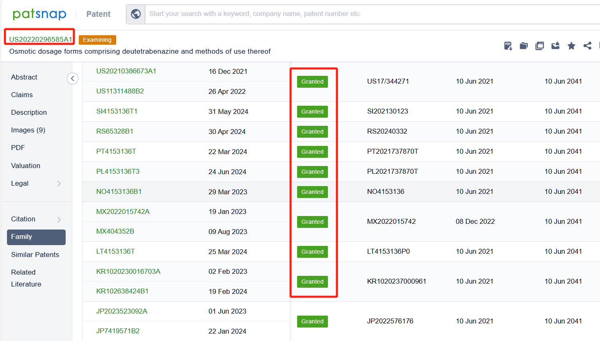Click the folder icon in the patent toolbar
The width and height of the screenshot is (600, 341).
tap(524, 46)
